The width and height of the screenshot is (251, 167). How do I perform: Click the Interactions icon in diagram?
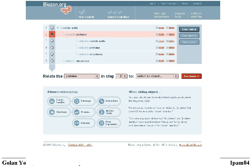tap(102, 101)
